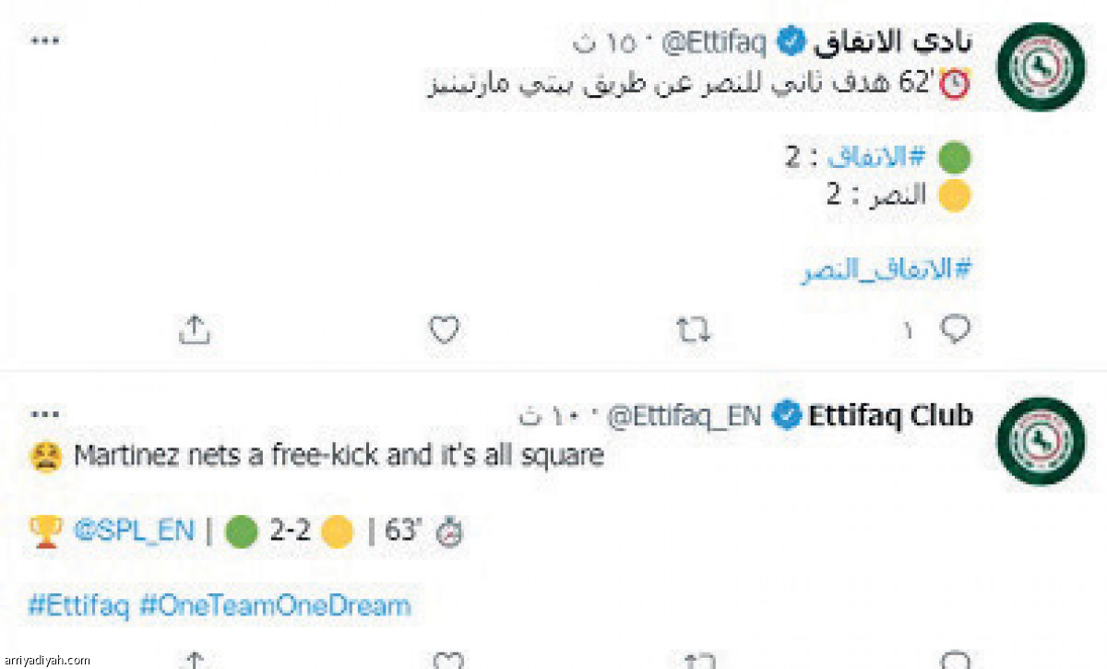Reply to the Arabic Ettifaq tweet
1107x669 pixels.
pos(955,329)
